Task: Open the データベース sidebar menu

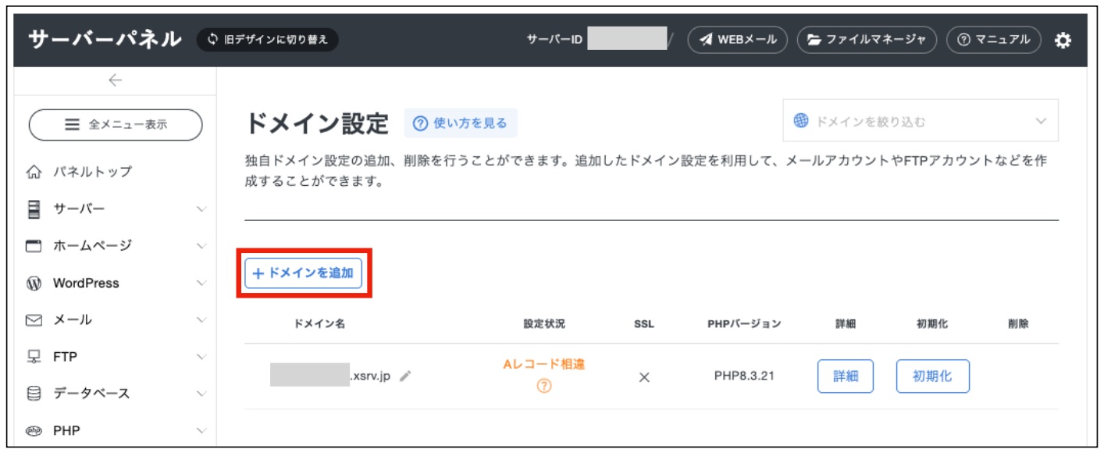Action: tap(116, 394)
